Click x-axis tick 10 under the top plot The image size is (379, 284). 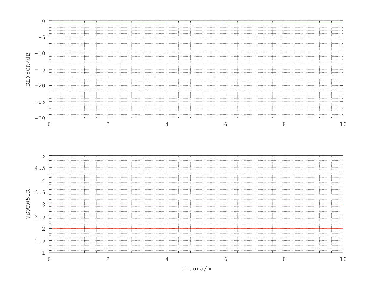[x=343, y=124]
